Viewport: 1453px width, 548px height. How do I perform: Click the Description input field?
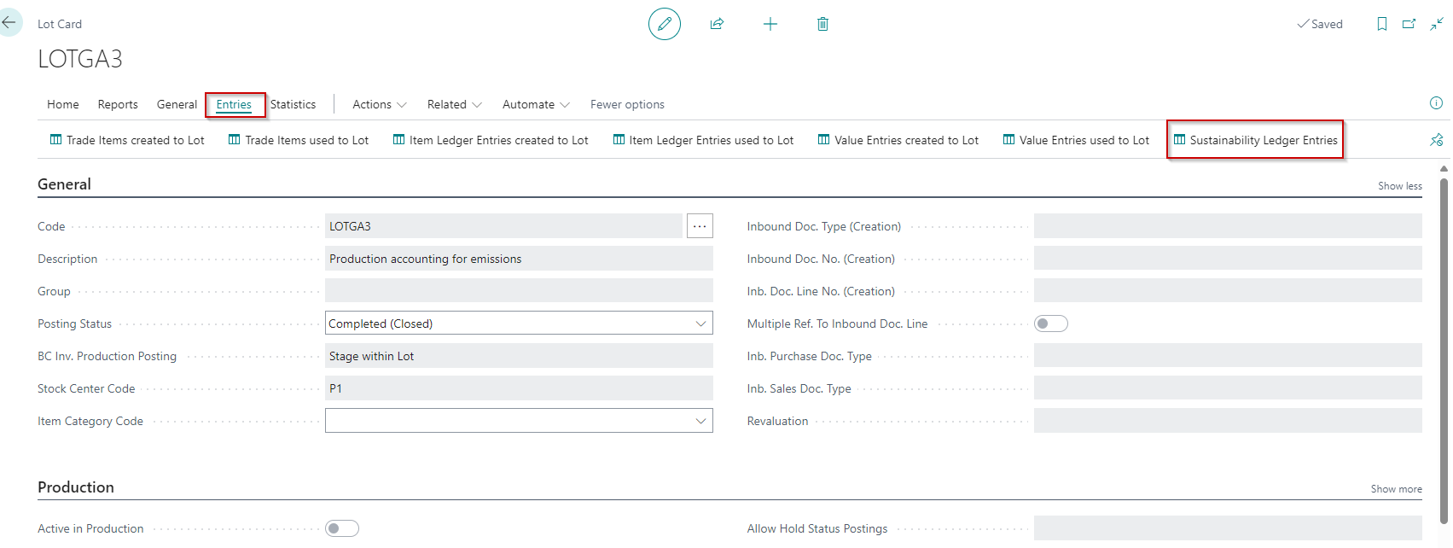tap(519, 259)
